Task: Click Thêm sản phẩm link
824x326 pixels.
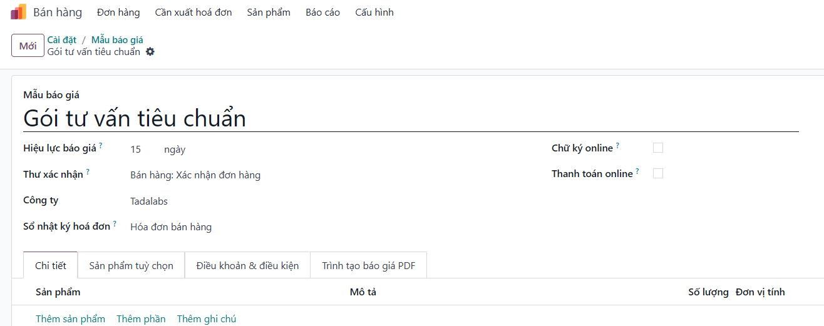Action: coord(71,319)
